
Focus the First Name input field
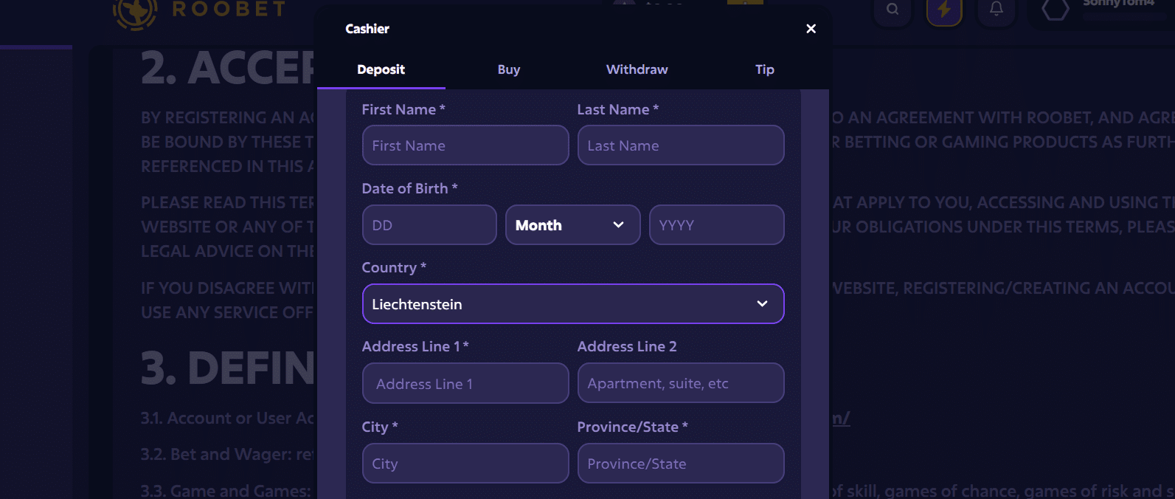pyautogui.click(x=465, y=145)
